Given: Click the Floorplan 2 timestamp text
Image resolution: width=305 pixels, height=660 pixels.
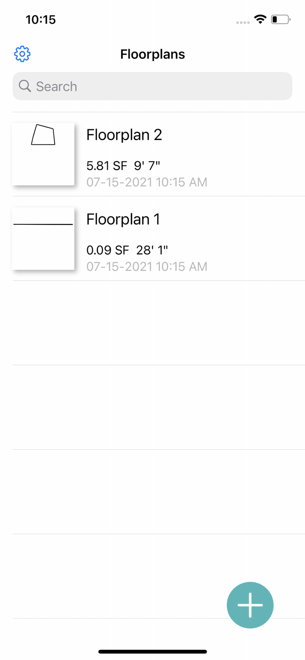Looking at the screenshot, I should click(147, 182).
